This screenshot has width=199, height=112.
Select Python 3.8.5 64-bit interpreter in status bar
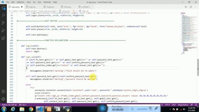[9, 105]
